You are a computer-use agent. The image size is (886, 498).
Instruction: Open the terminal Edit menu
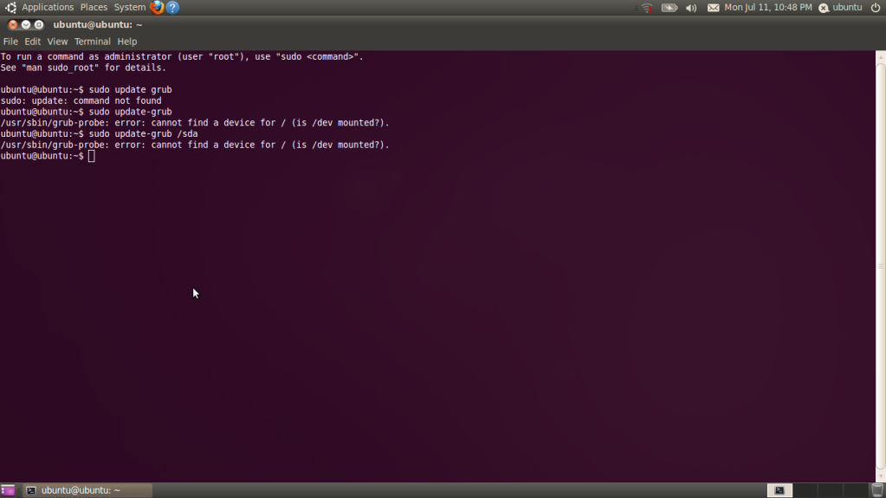(32, 42)
